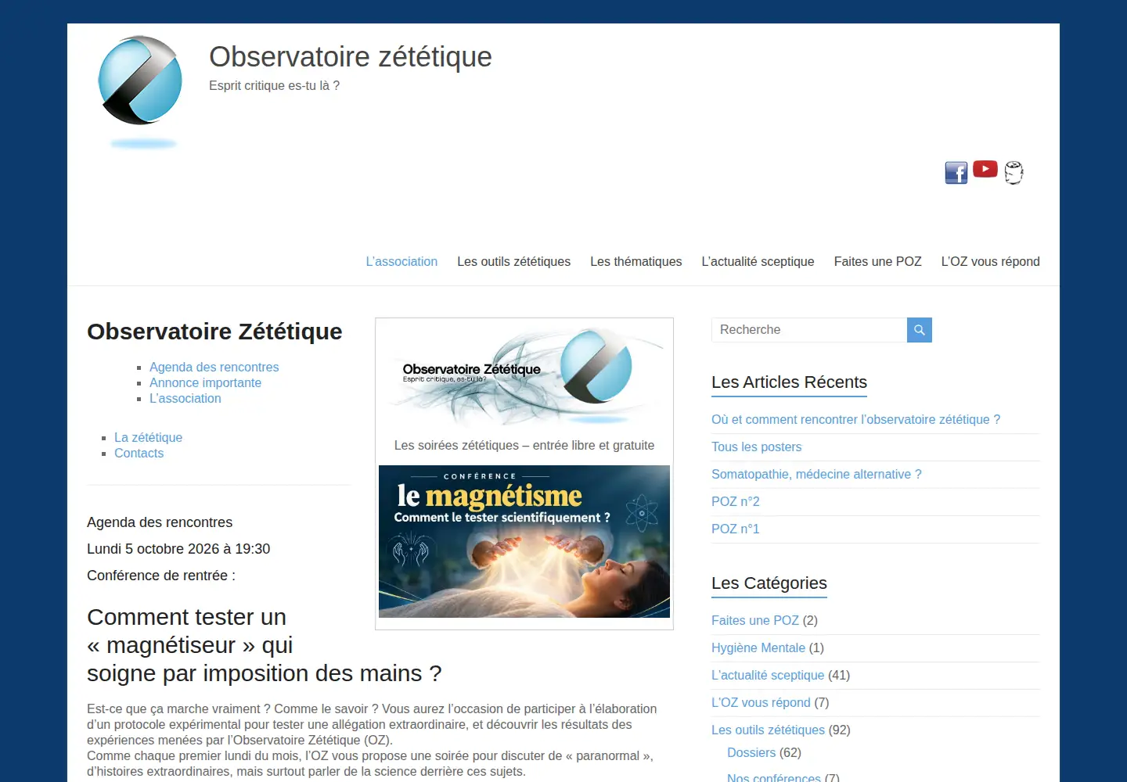The image size is (1127, 782).
Task: Browse the Dossiers subcategory
Action: (x=751, y=753)
